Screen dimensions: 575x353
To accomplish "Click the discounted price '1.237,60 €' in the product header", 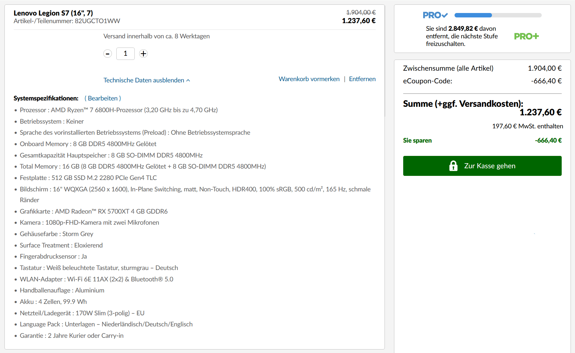I will click(359, 21).
